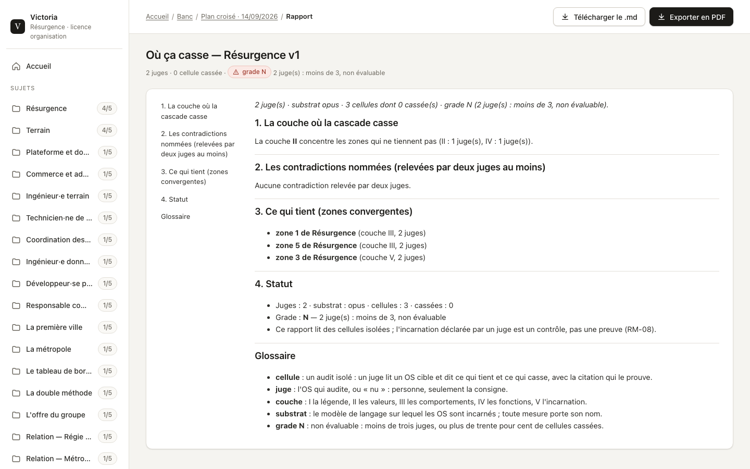Click the folder icon beside La première ville

16,327
